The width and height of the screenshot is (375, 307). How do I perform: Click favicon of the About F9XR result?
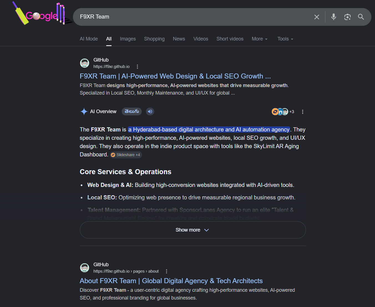pyautogui.click(x=85, y=268)
